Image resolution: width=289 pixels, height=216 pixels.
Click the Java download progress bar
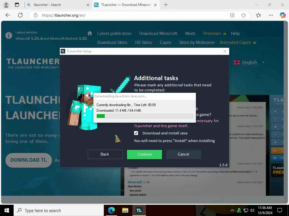[x=145, y=116]
